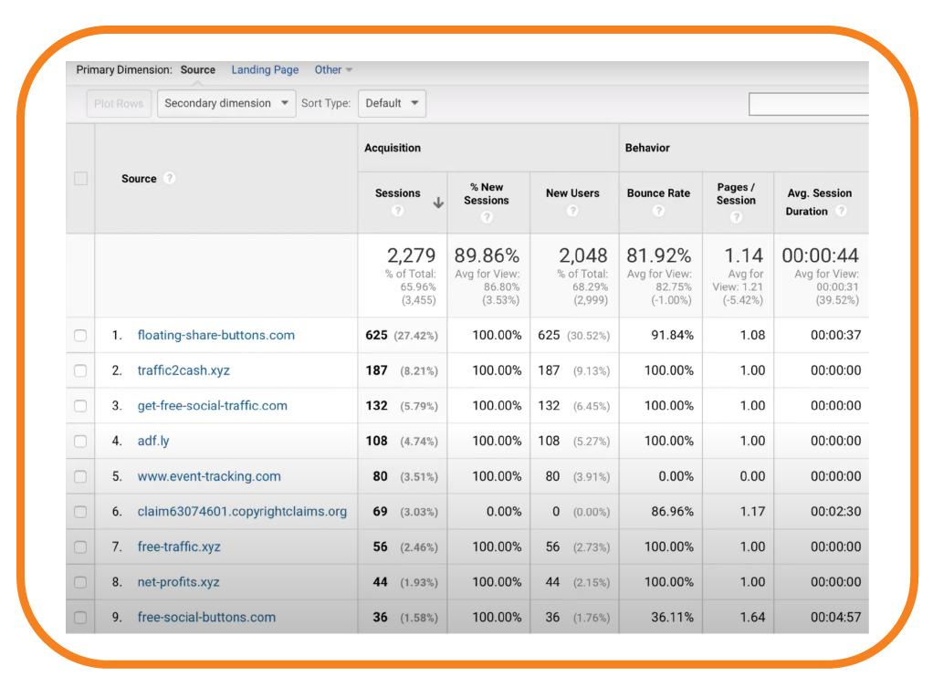Open the Secondary dimension dropdown
Viewport: 933px width, 687px height.
(x=226, y=103)
